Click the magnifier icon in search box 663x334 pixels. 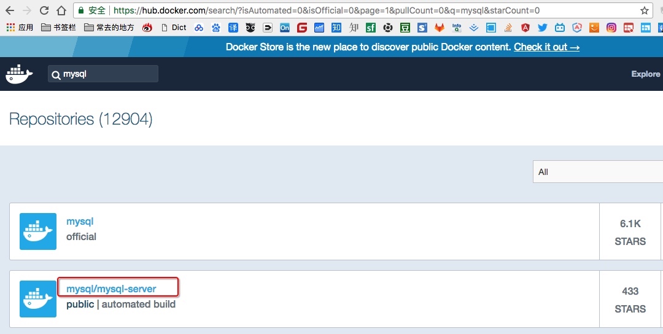[x=56, y=75]
